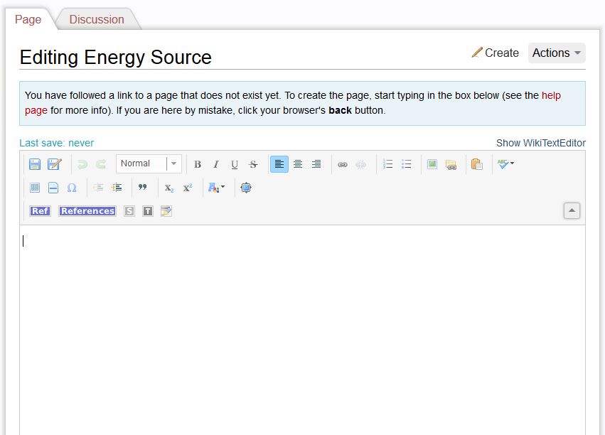The image size is (605, 435).
Task: Expand the Actions dropdown menu
Action: pyautogui.click(x=557, y=53)
